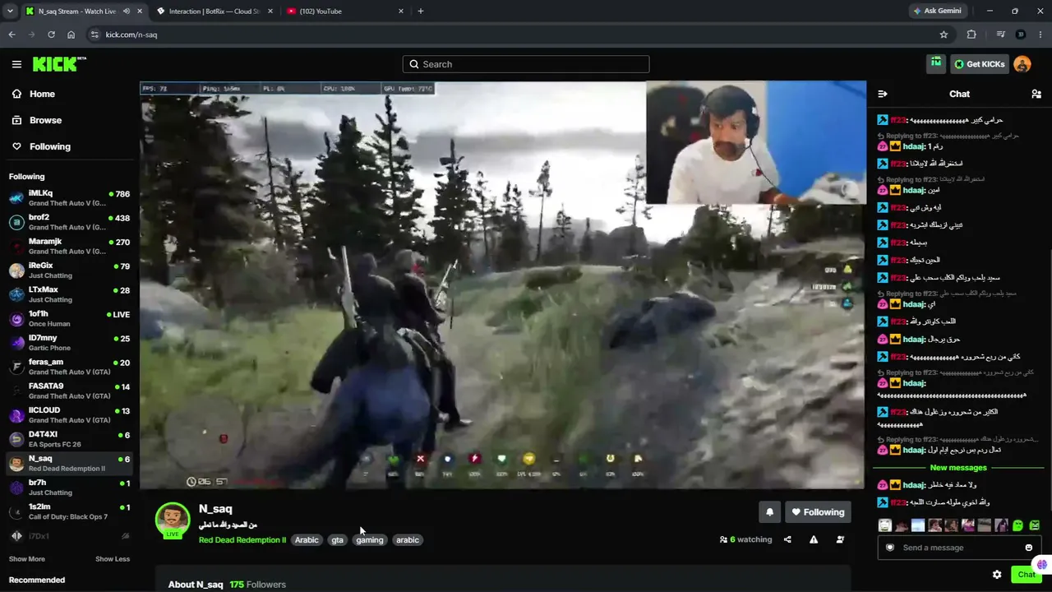Click the Get KICKs button
The image size is (1052, 592).
click(x=979, y=64)
